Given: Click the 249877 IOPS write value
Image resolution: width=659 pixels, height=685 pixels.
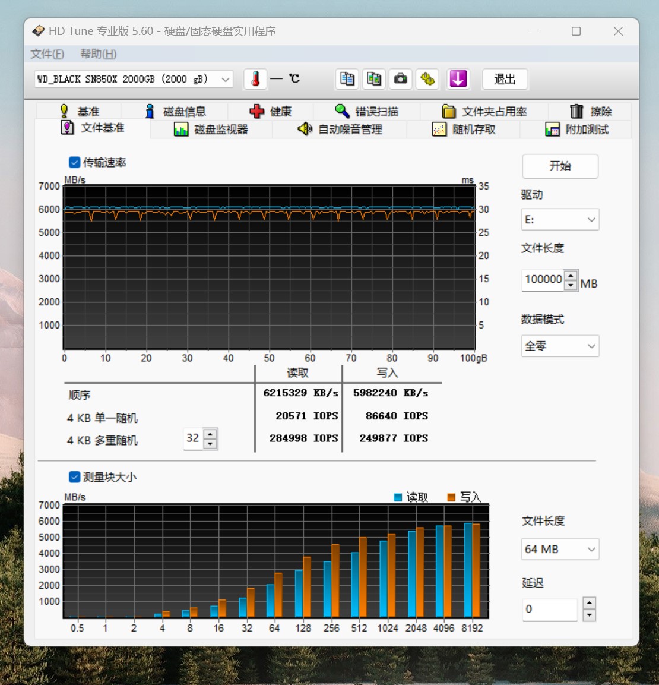Looking at the screenshot, I should pos(394,438).
